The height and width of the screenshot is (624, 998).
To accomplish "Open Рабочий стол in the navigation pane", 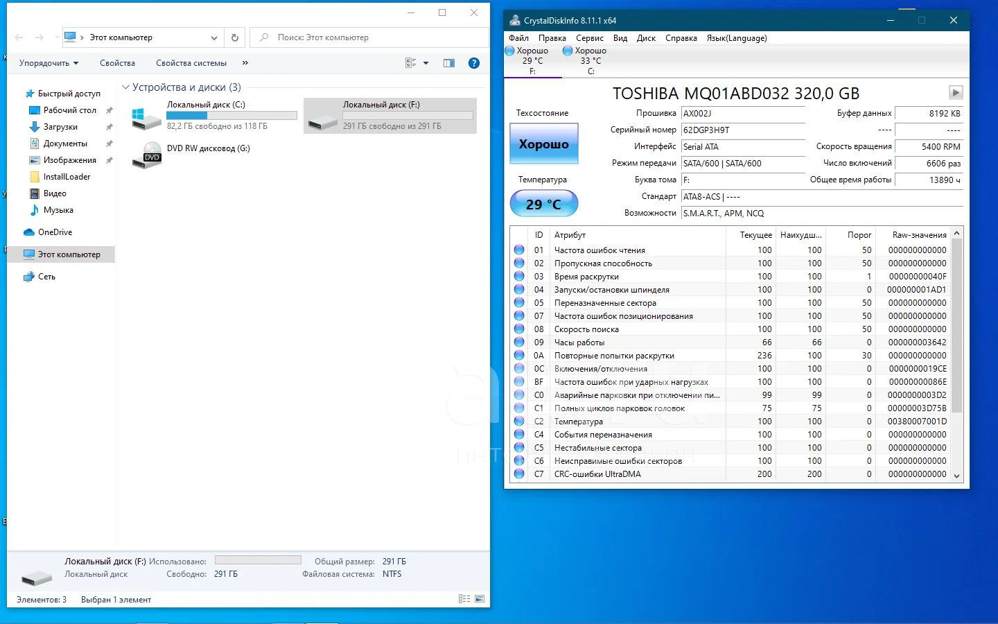I will coord(69,110).
